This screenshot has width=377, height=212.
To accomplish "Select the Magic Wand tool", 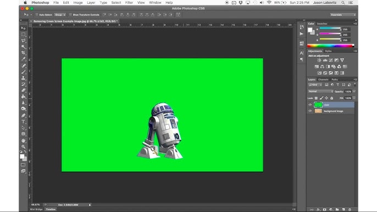I will [23, 47].
